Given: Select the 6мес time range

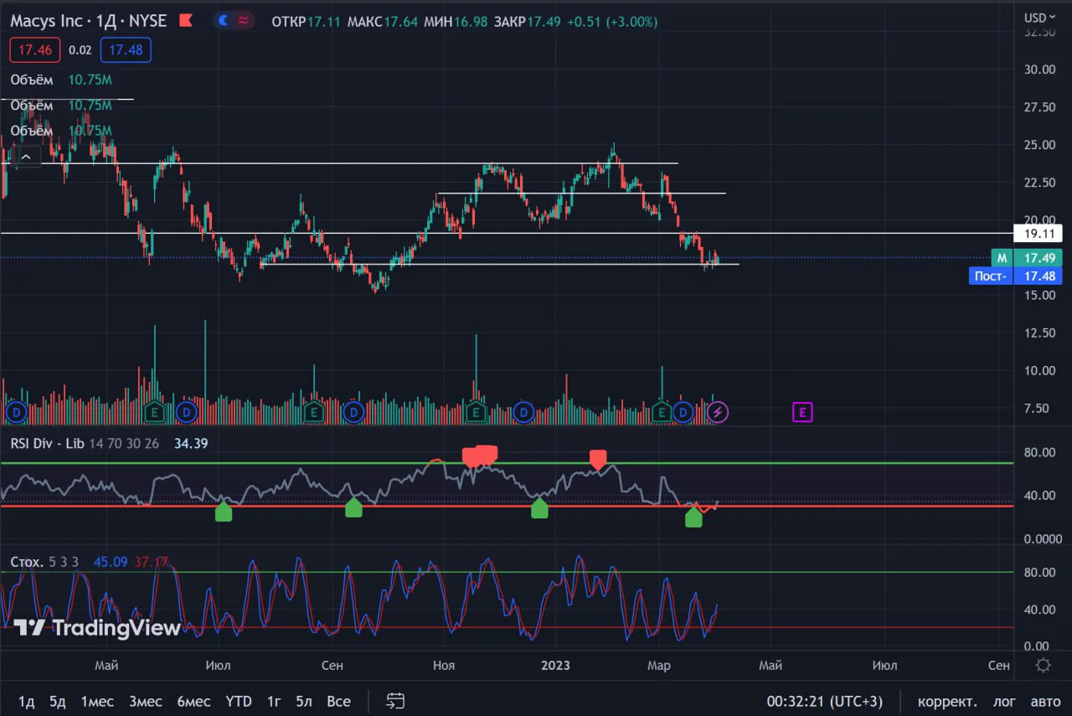Looking at the screenshot, I should tap(193, 701).
